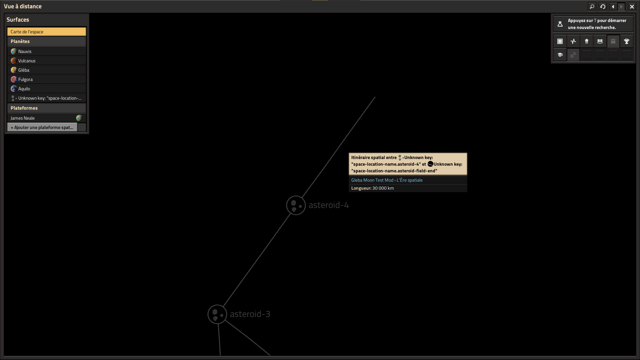
Task: Click Ajouter une plateforme spatiale button
Action: pos(42,127)
